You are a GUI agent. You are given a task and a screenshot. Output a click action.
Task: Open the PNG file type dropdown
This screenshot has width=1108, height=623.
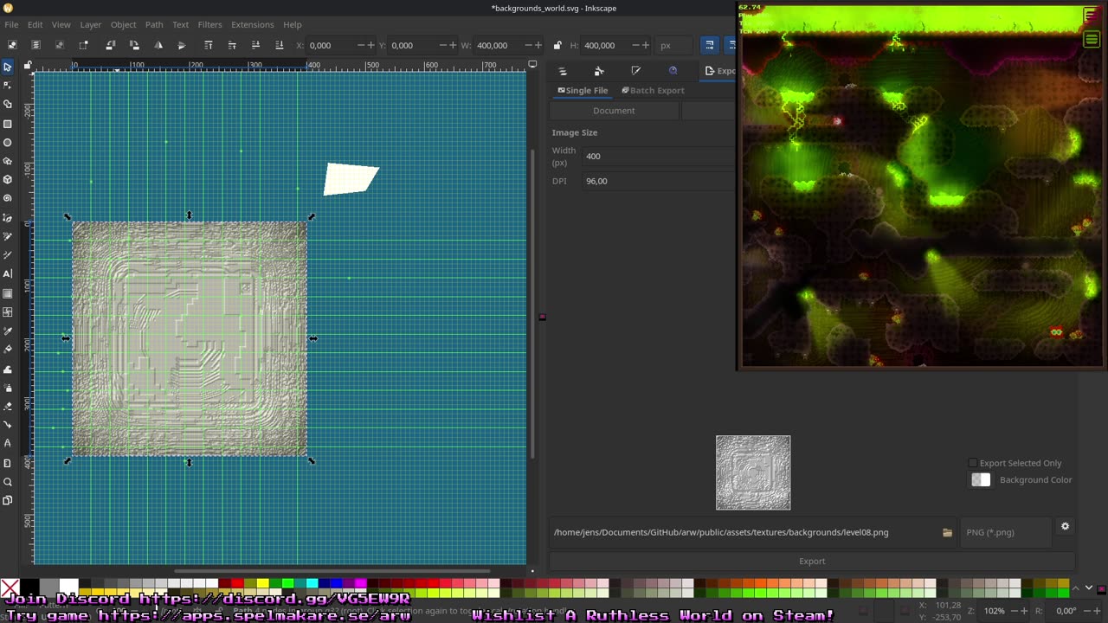point(1006,532)
